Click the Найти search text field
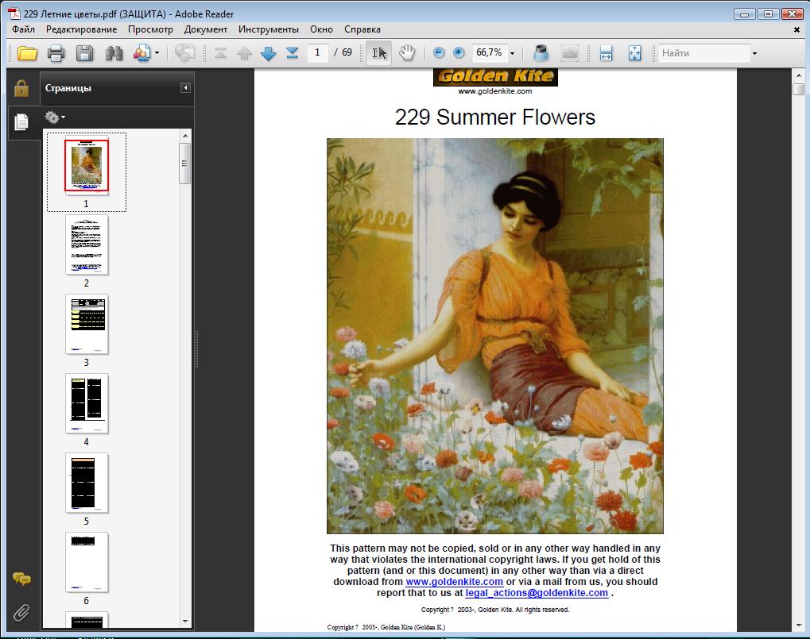 [704, 53]
